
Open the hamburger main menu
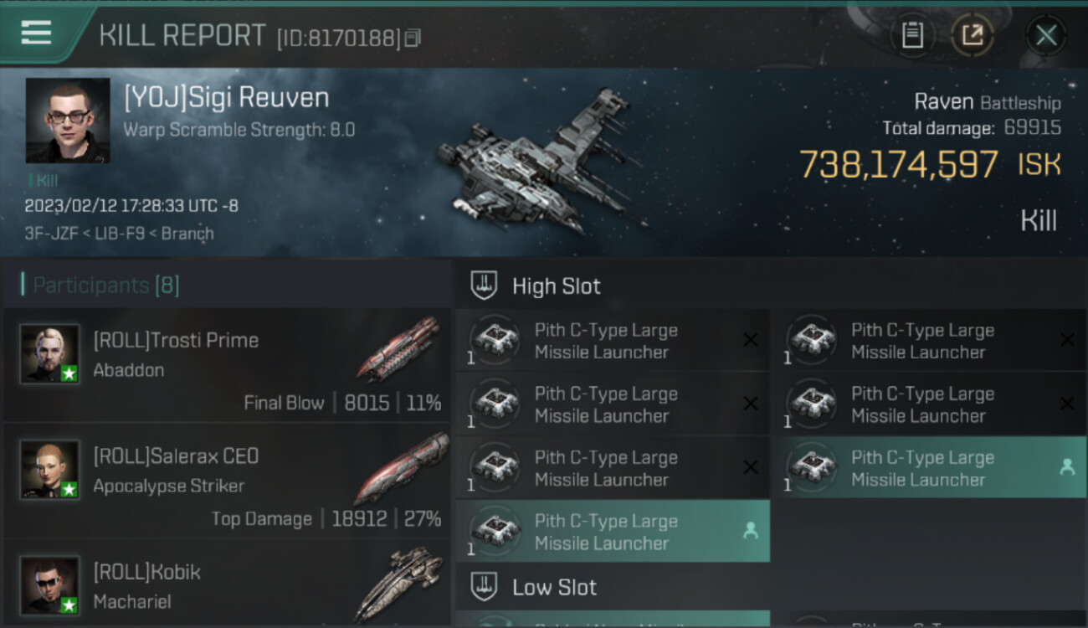click(x=36, y=33)
